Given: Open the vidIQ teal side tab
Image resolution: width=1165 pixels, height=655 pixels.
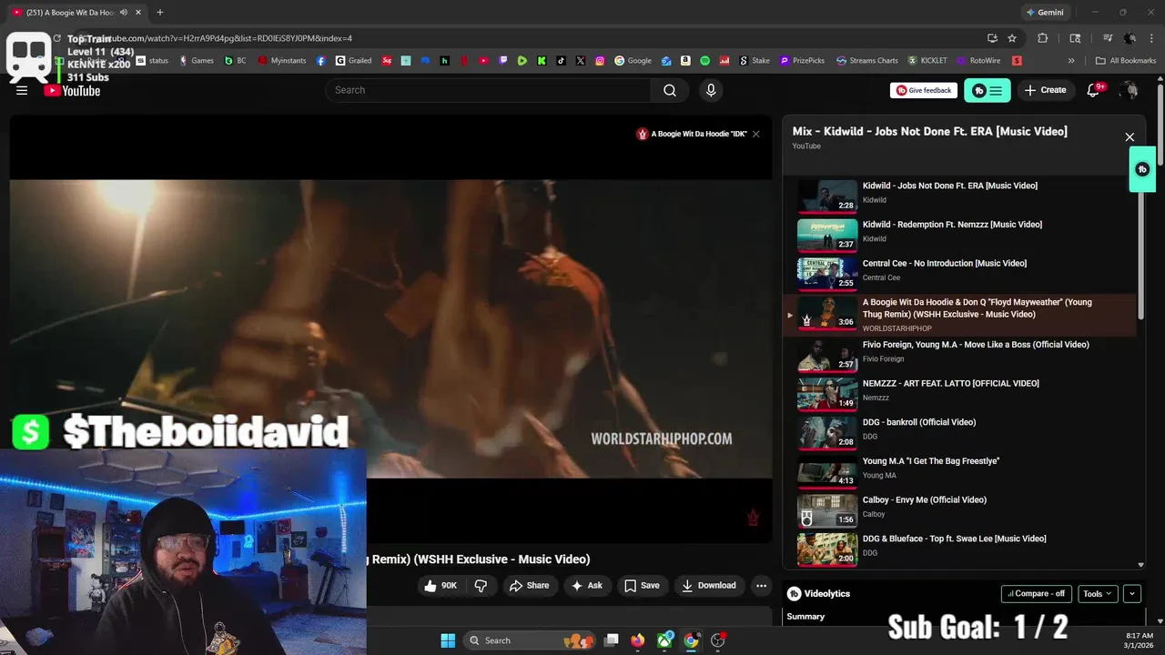Looking at the screenshot, I should (1142, 169).
